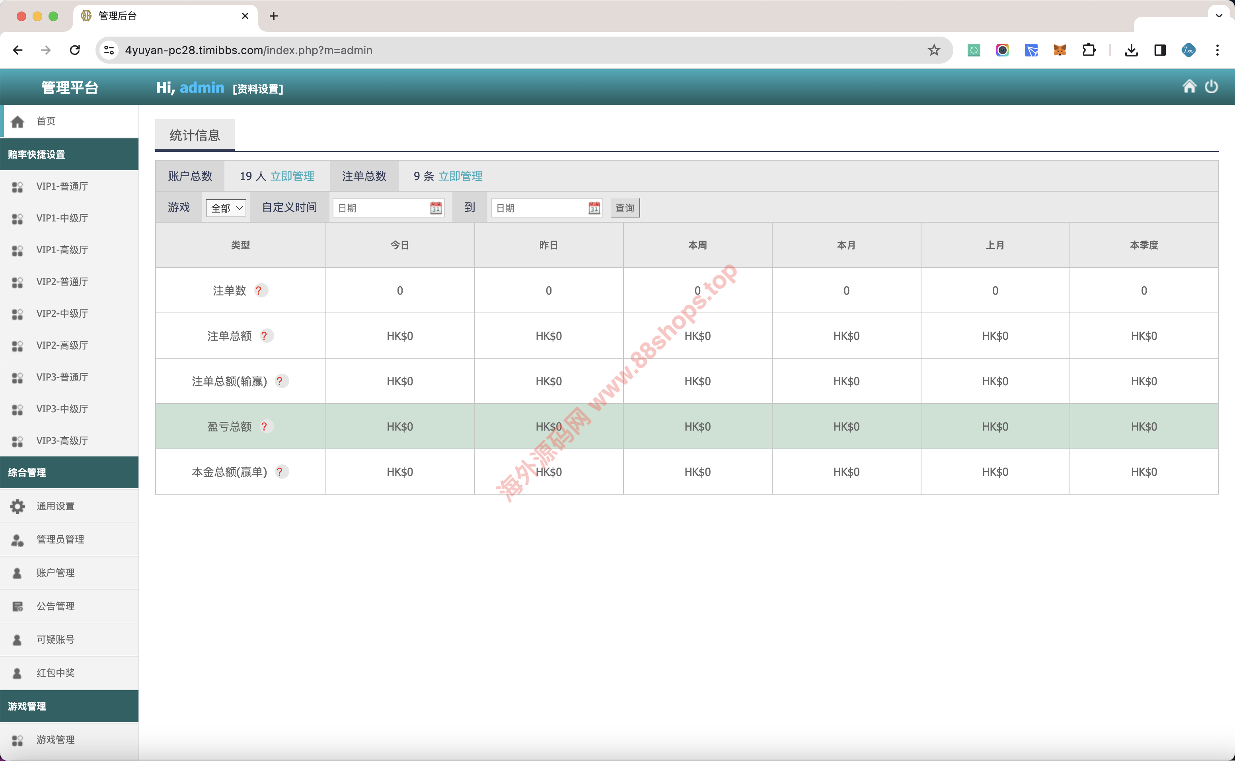Open calendar picker for start date
Image resolution: width=1235 pixels, height=761 pixels.
click(x=436, y=208)
